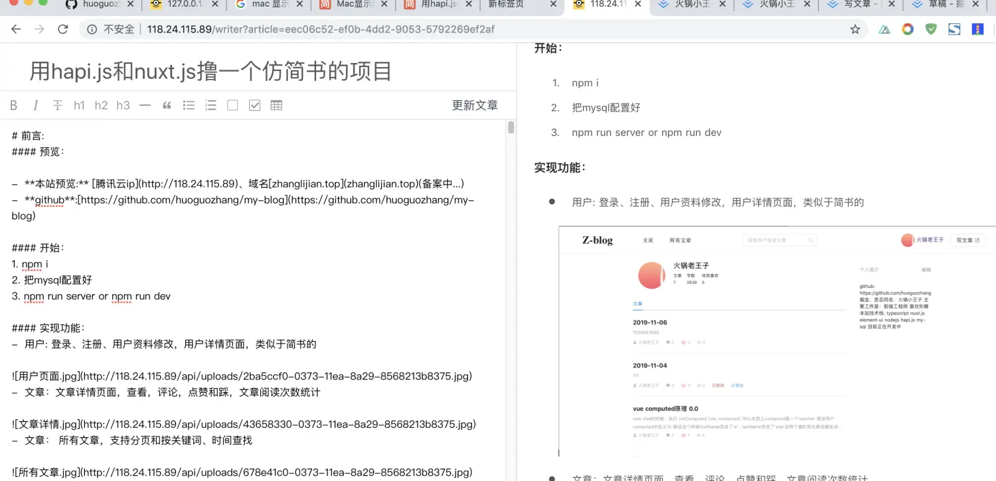Go back in browser history
Viewport: 996px width, 481px height.
coord(16,29)
